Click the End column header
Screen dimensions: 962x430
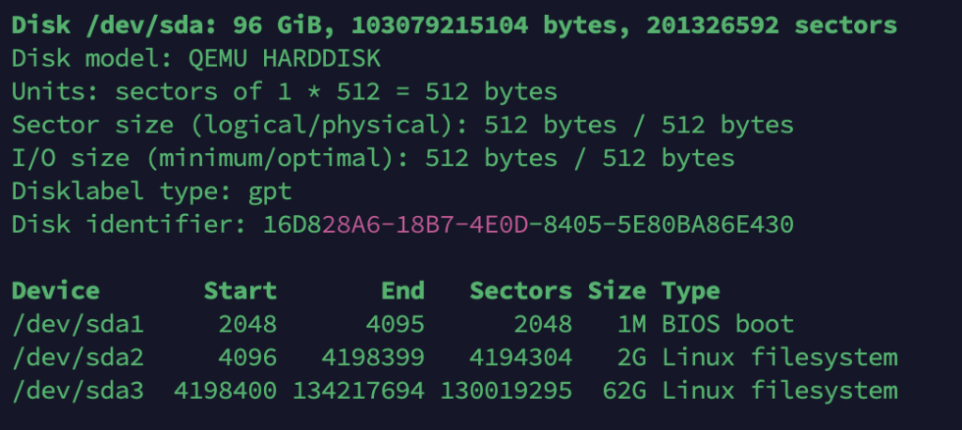click(403, 291)
